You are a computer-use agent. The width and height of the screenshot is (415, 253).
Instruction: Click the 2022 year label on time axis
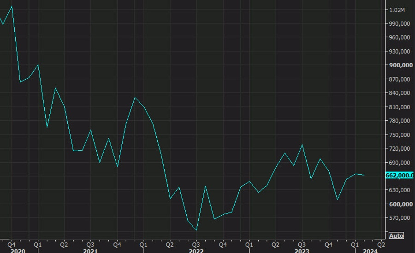(196, 251)
